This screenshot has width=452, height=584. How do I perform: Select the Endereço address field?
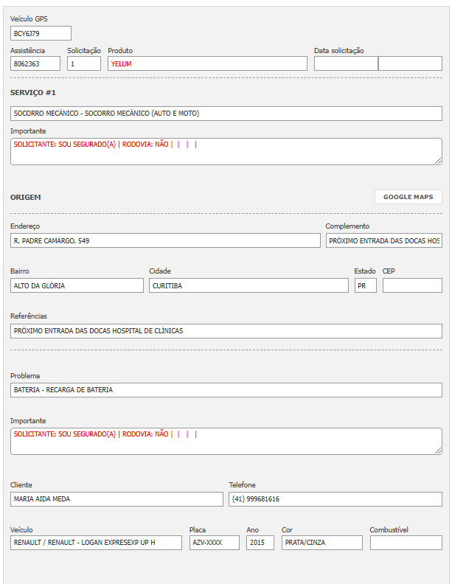coord(165,240)
